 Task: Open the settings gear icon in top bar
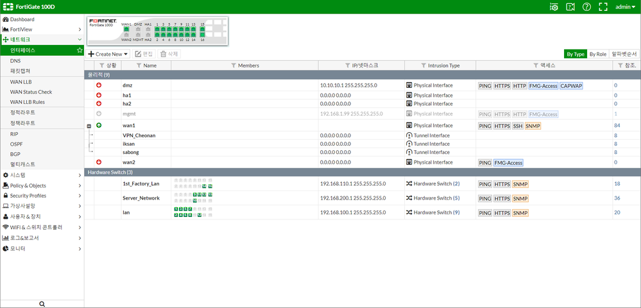[x=554, y=6]
